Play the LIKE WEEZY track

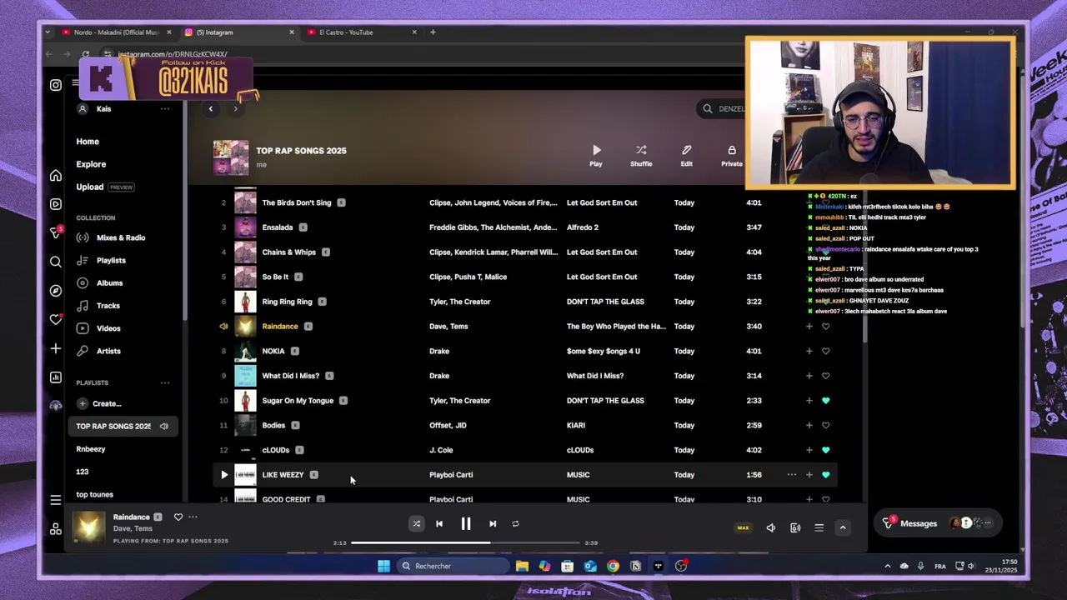(224, 475)
